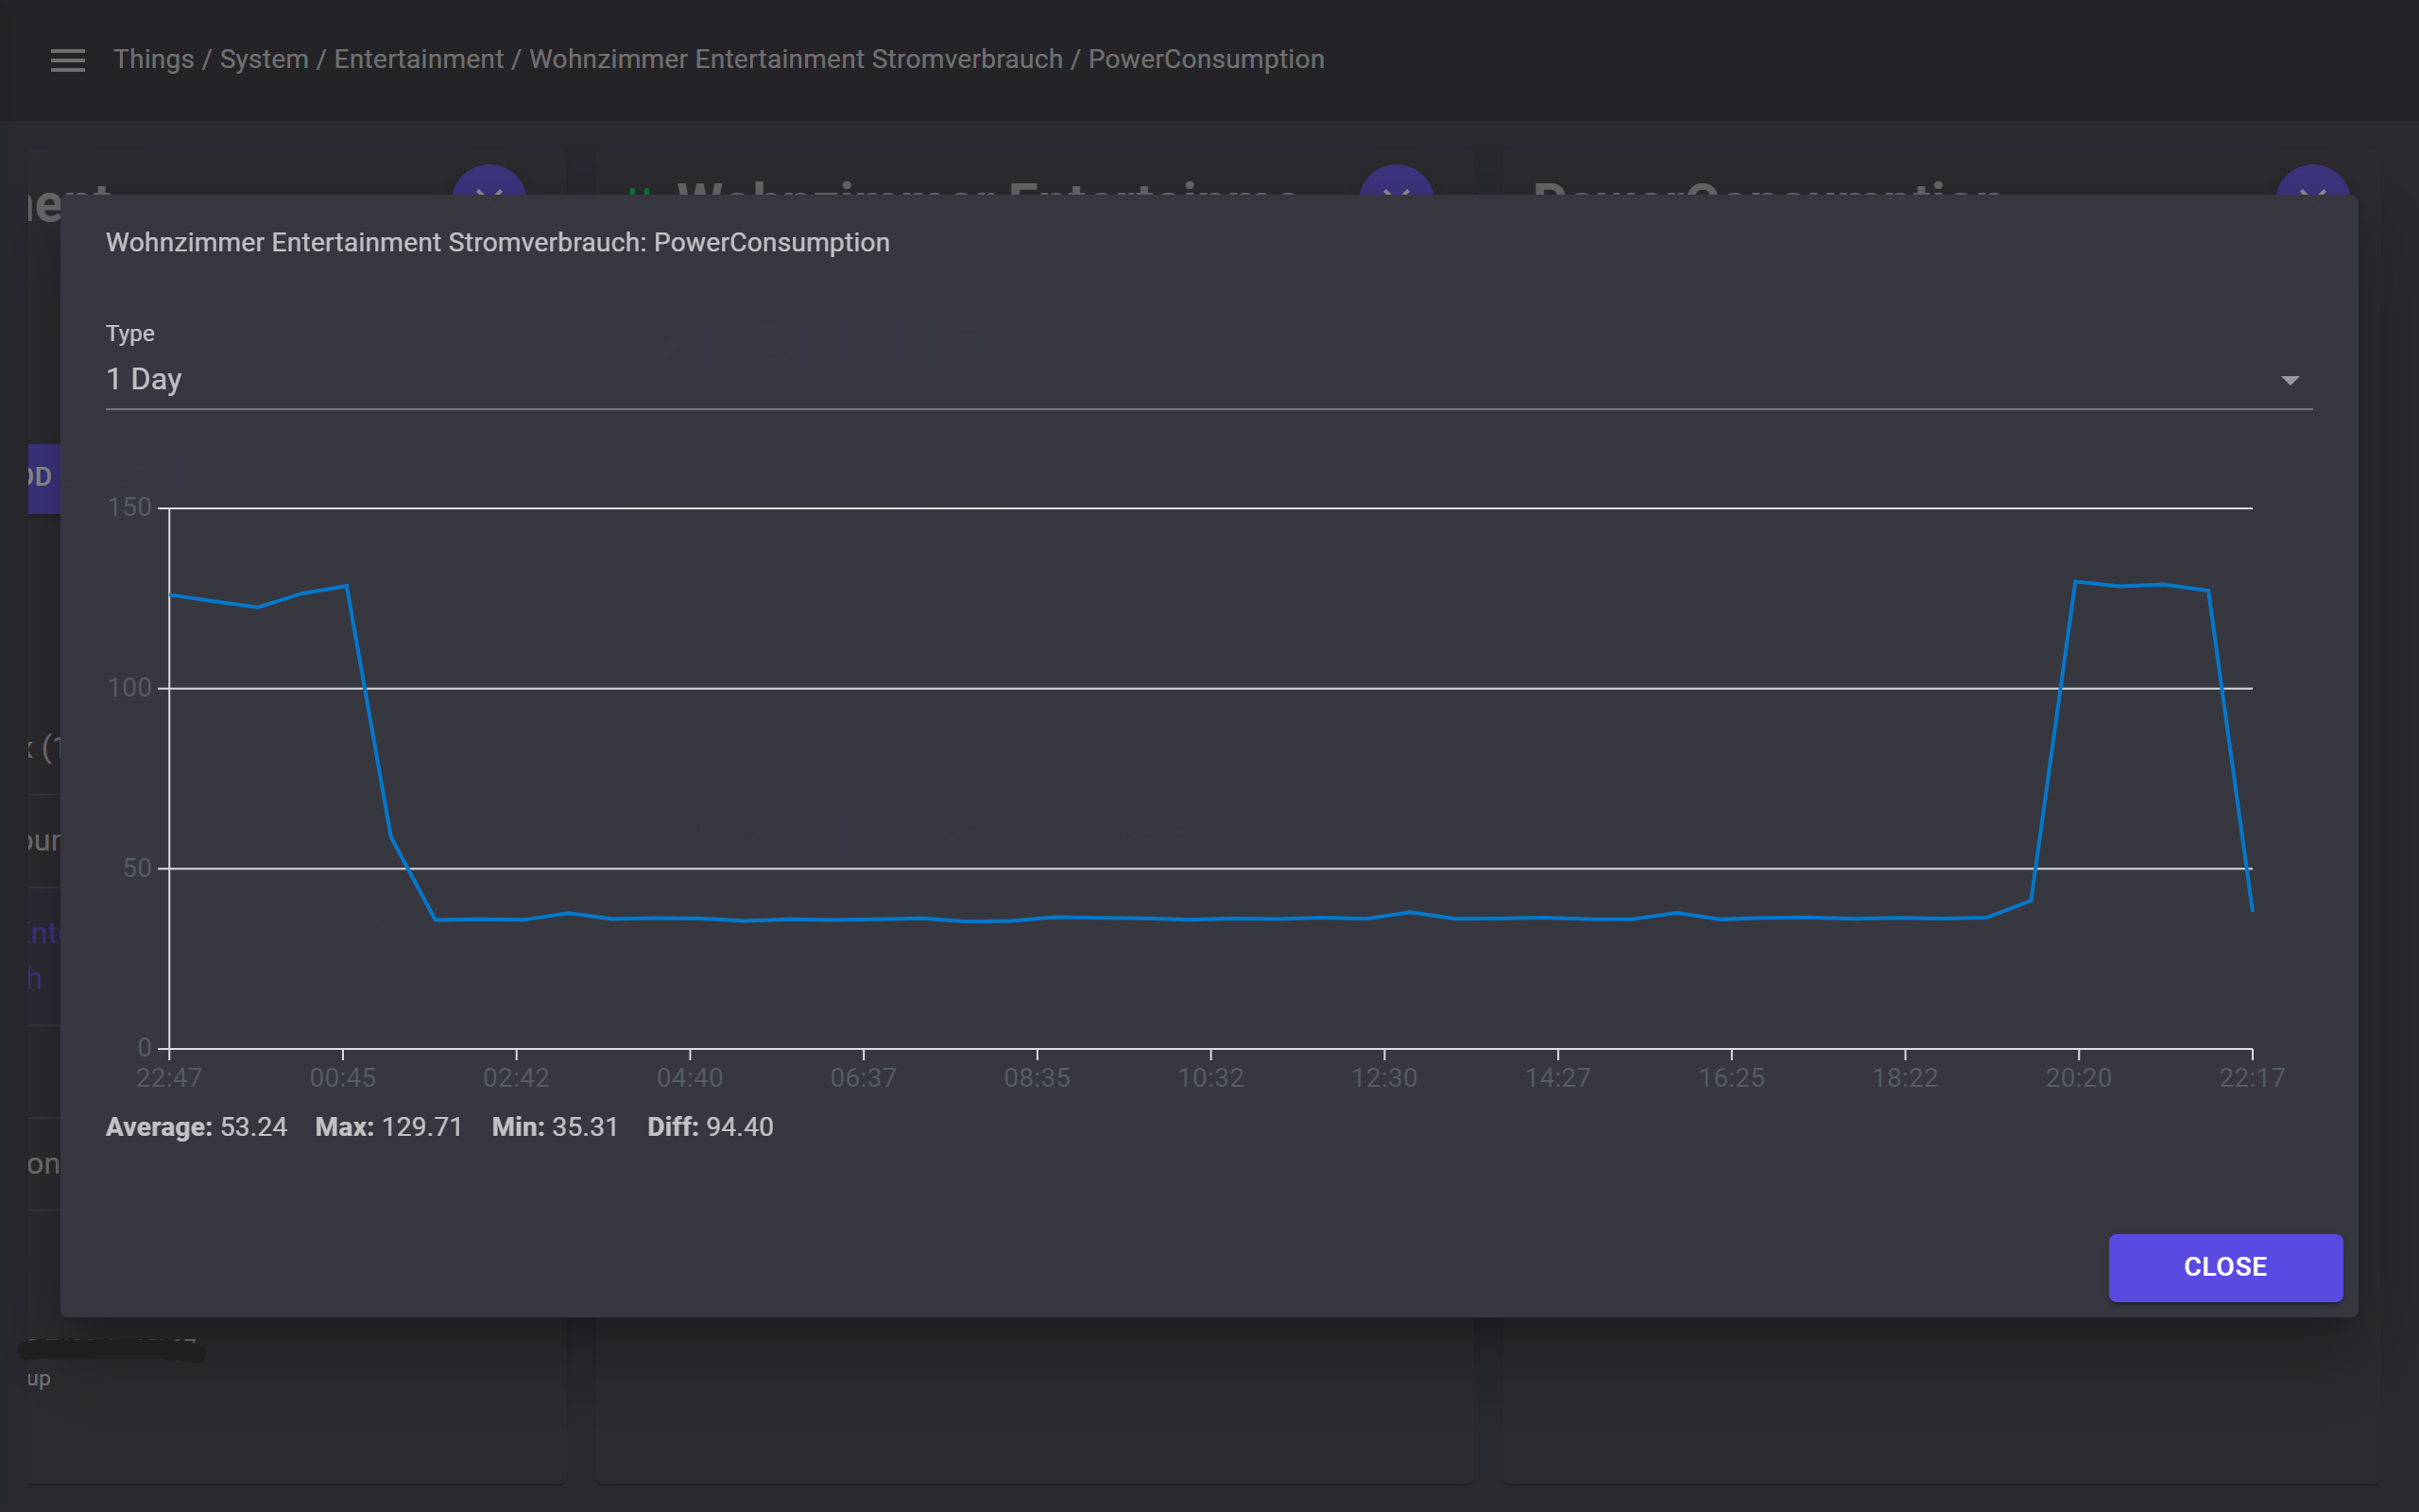Click the 20:20 x-axis label
The image size is (2419, 1512).
[2078, 1078]
